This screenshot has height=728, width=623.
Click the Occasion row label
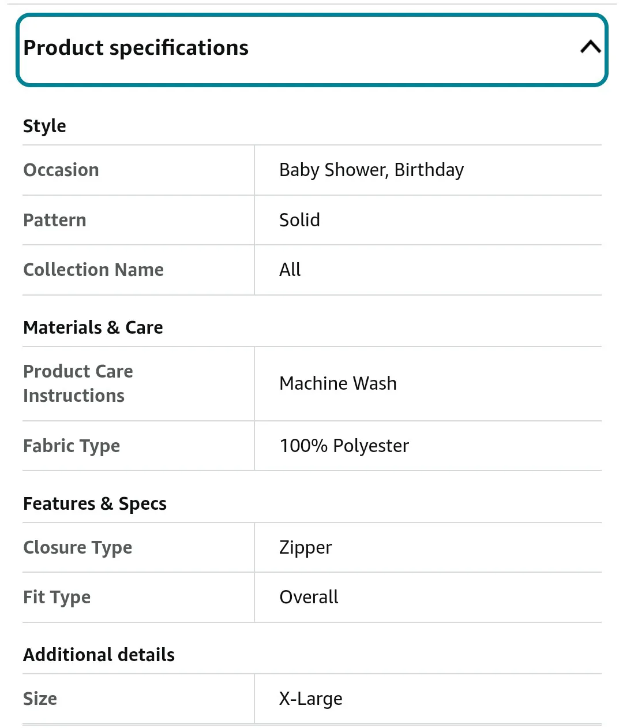(x=61, y=170)
